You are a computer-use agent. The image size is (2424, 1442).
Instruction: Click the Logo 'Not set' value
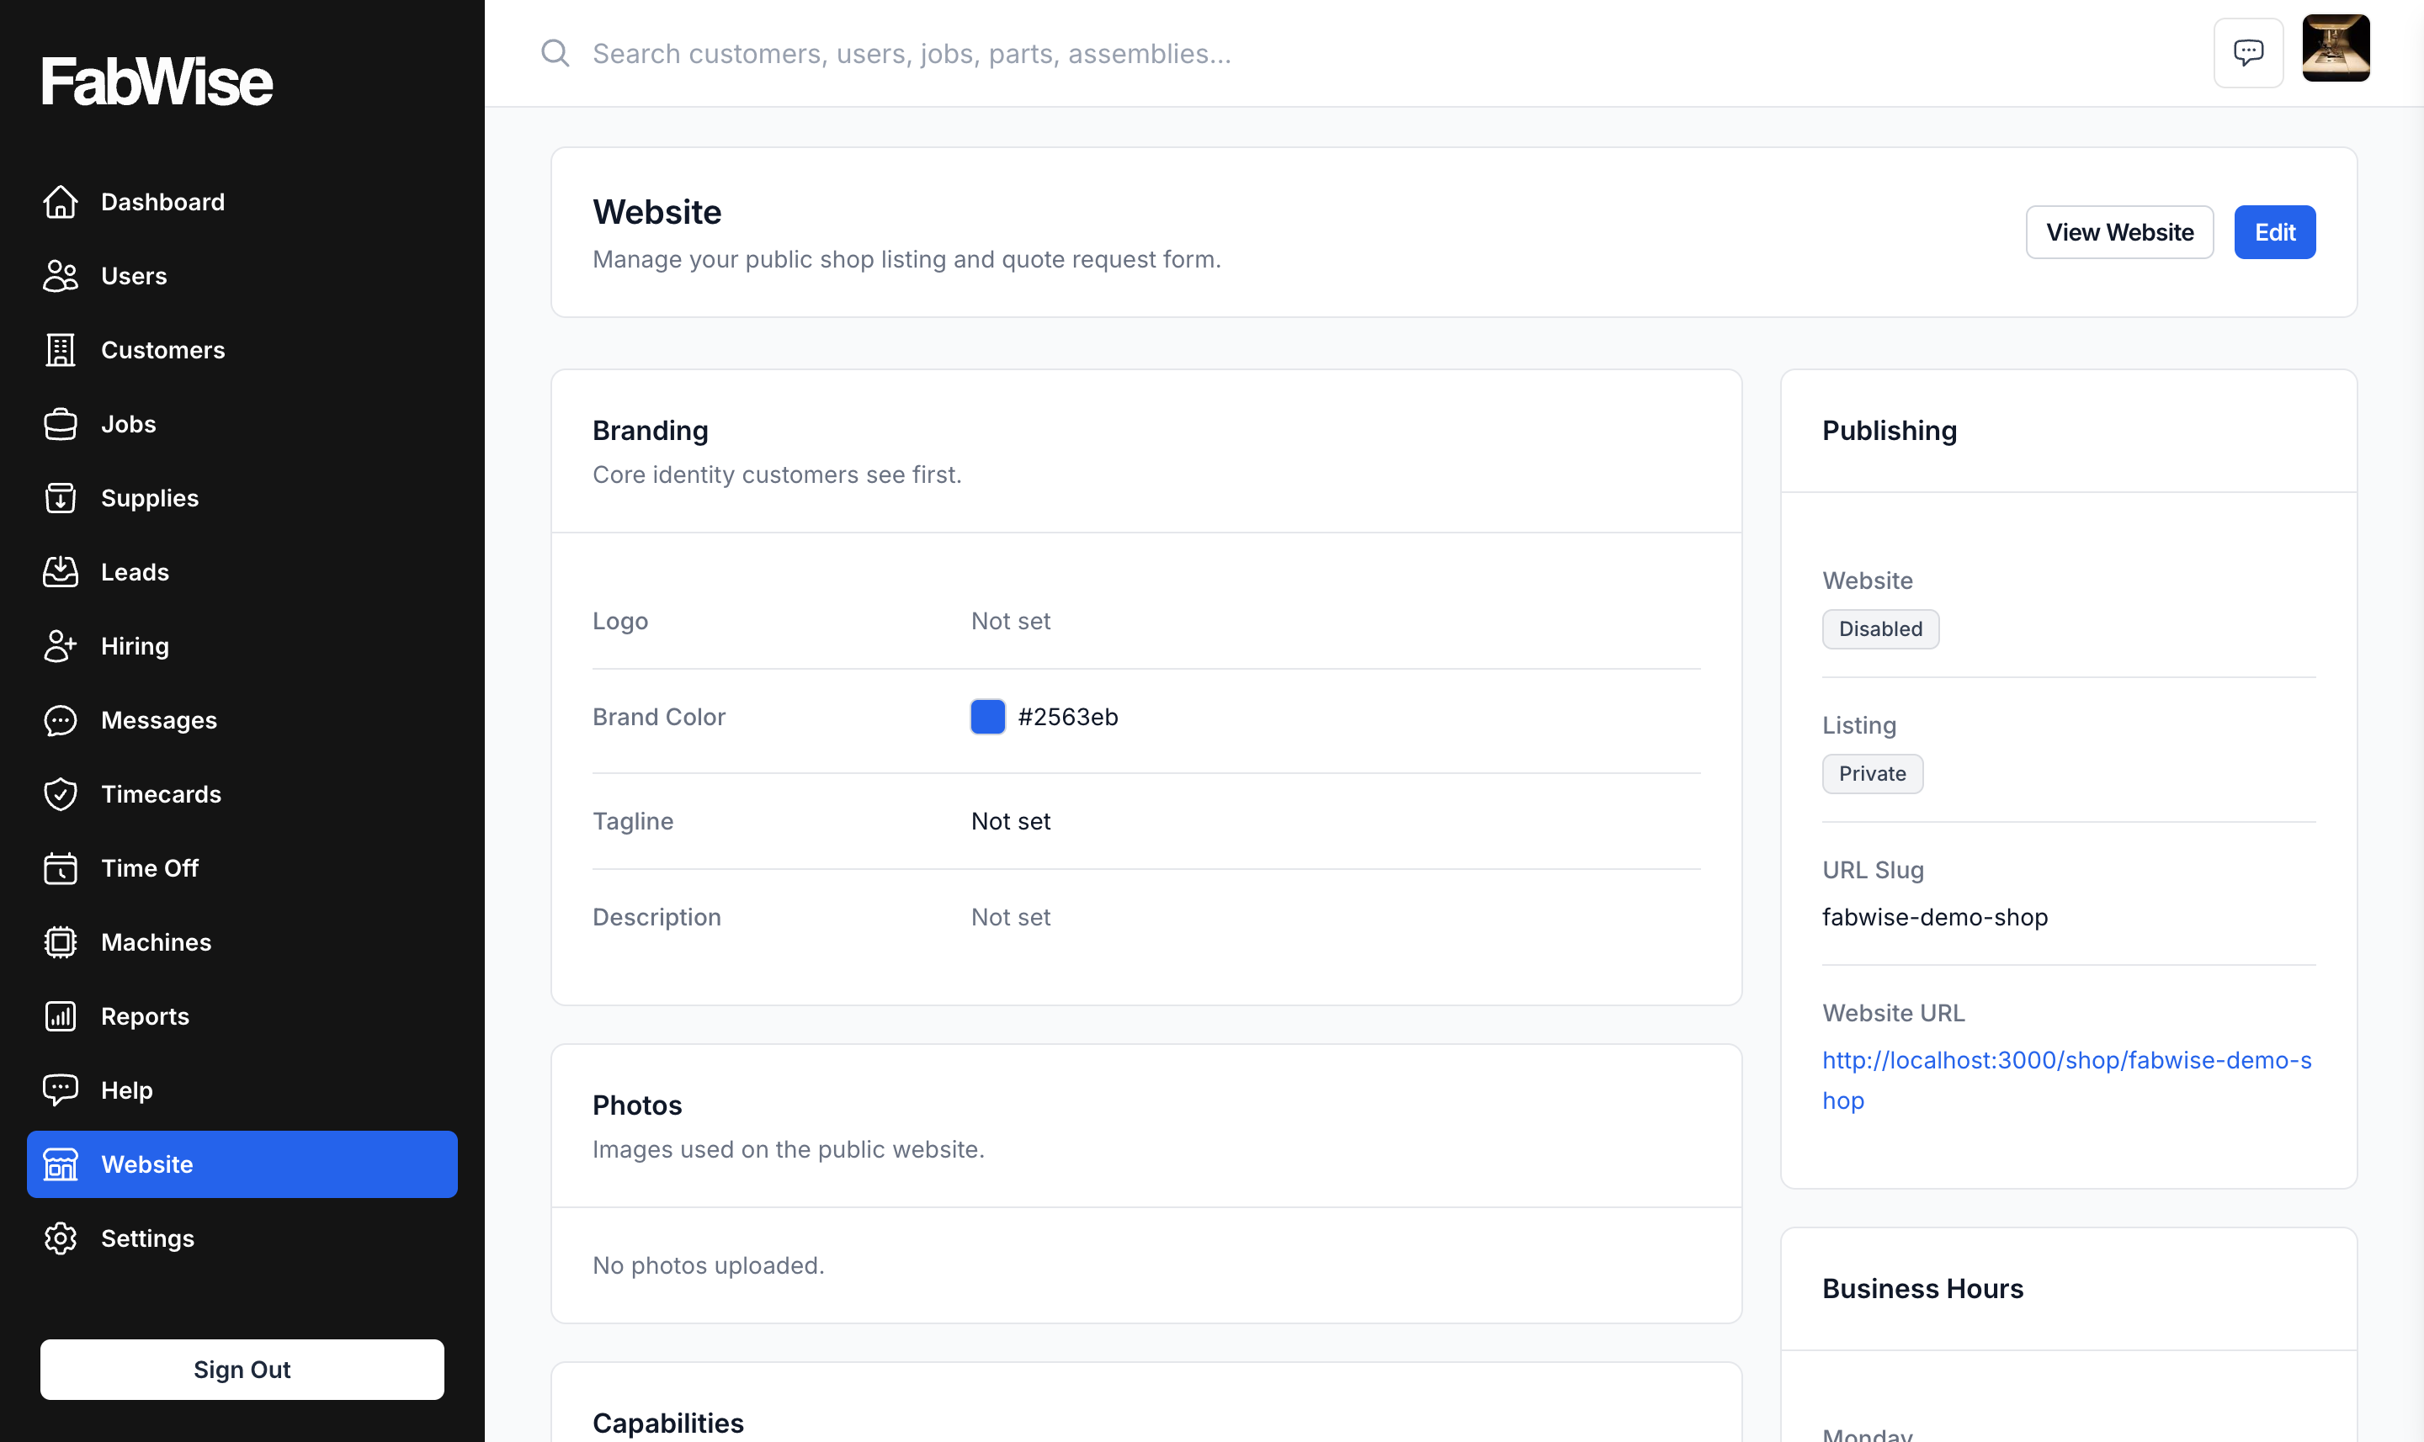tap(1011, 621)
